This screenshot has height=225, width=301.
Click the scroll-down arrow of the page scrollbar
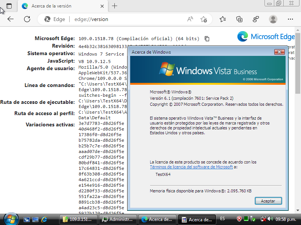click(298, 210)
